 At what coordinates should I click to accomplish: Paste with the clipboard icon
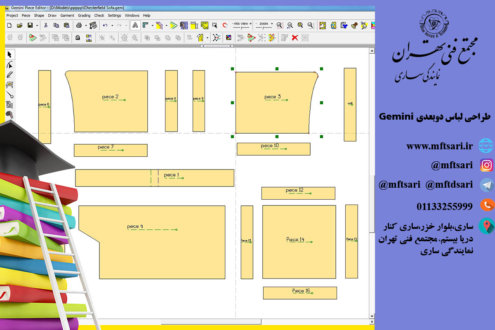(x=66, y=25)
